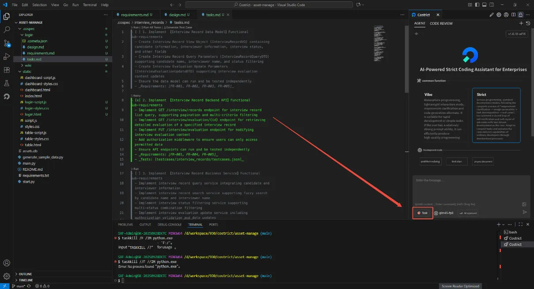This screenshot has height=289, width=534.
Task: Switch to the CODE REVIEW tab
Action: [x=441, y=23]
